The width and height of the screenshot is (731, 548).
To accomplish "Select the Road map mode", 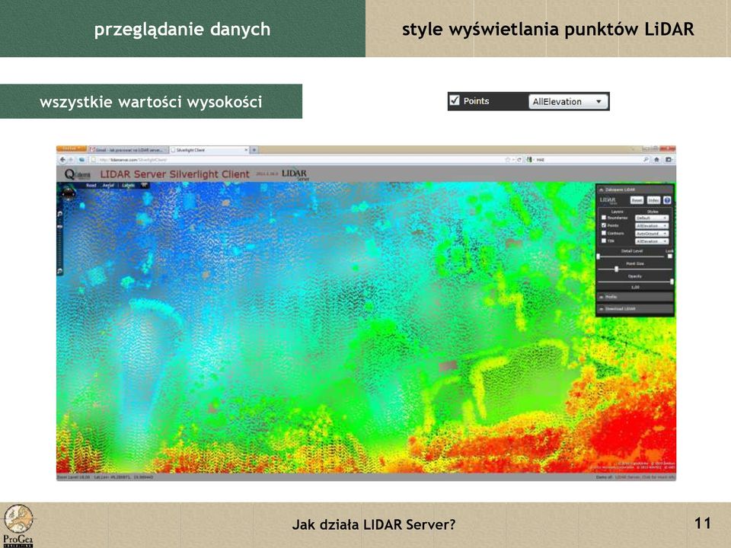I will click(91, 185).
